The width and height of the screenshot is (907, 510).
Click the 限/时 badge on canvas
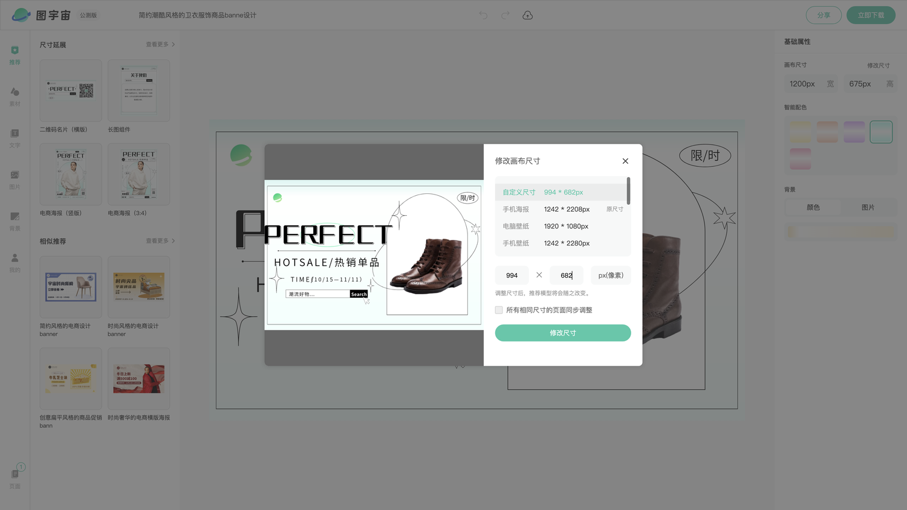705,156
